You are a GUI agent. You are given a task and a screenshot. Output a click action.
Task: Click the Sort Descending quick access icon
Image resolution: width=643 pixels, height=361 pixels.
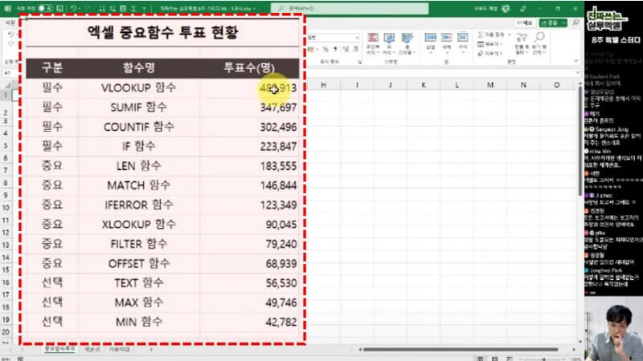click(113, 8)
